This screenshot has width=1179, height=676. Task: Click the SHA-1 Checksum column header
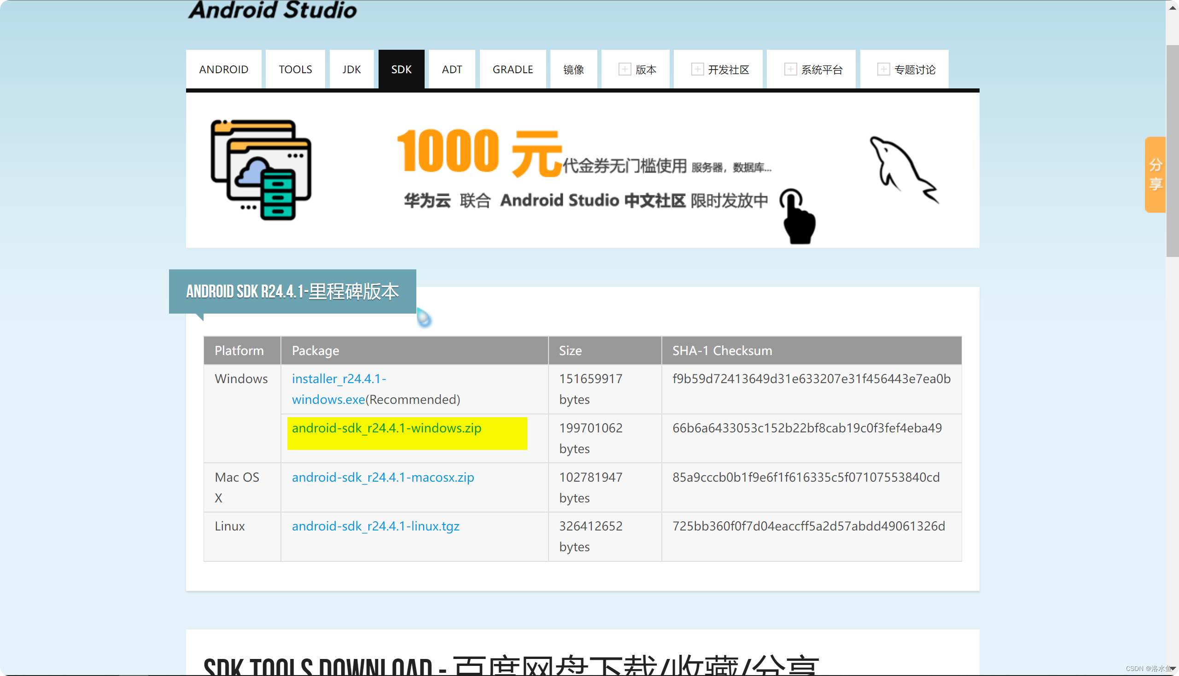(811, 350)
